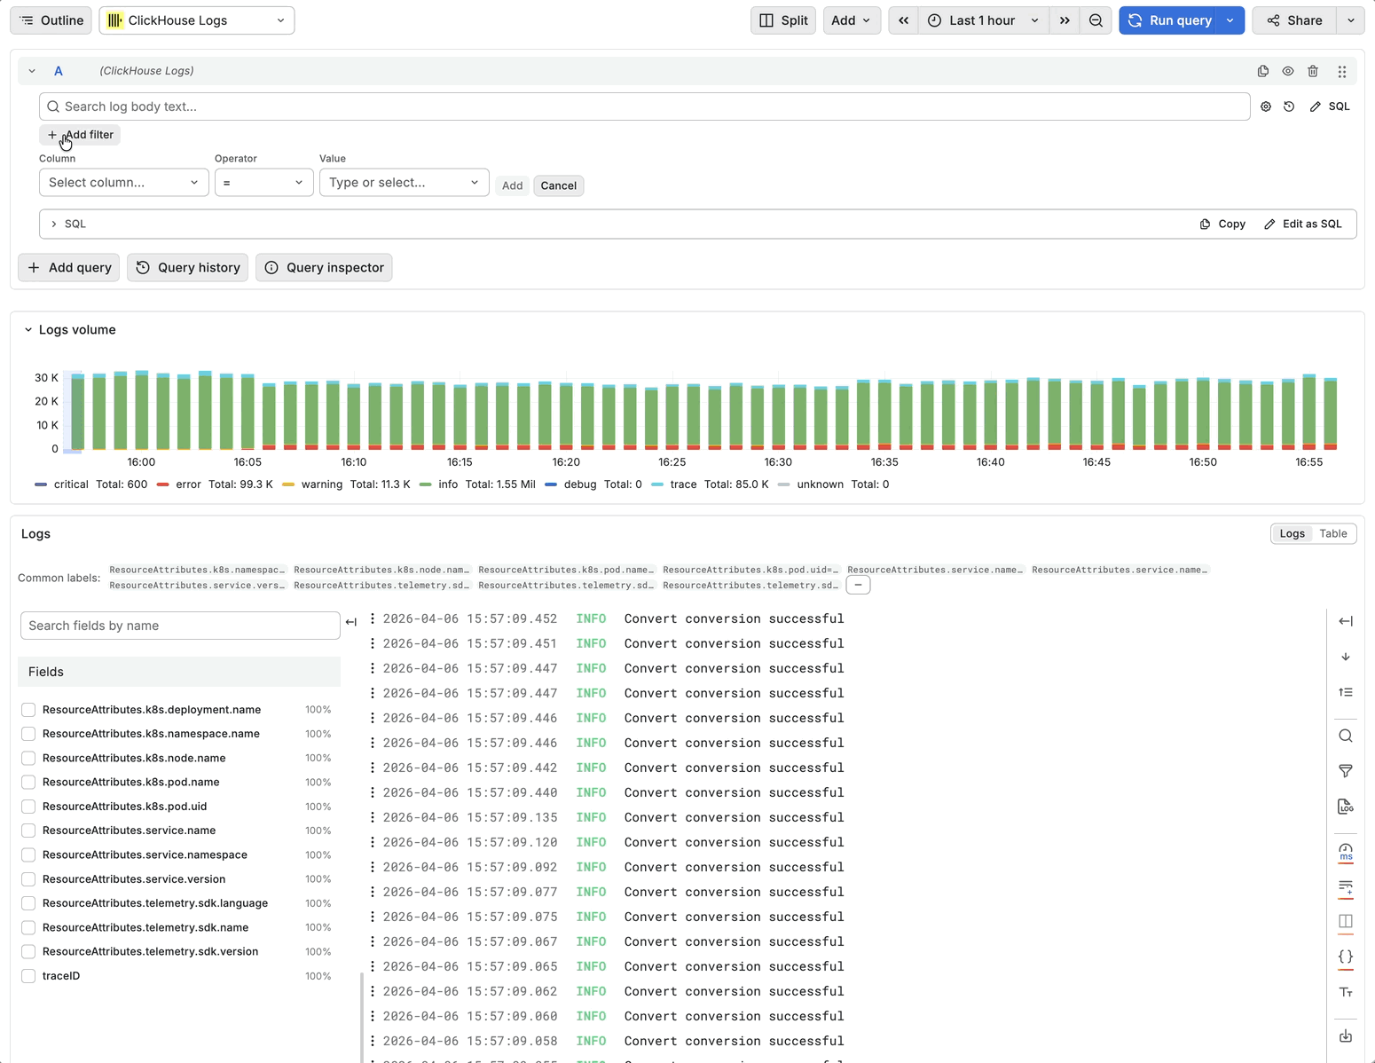Click the zoom out time range icon

coord(1096,20)
